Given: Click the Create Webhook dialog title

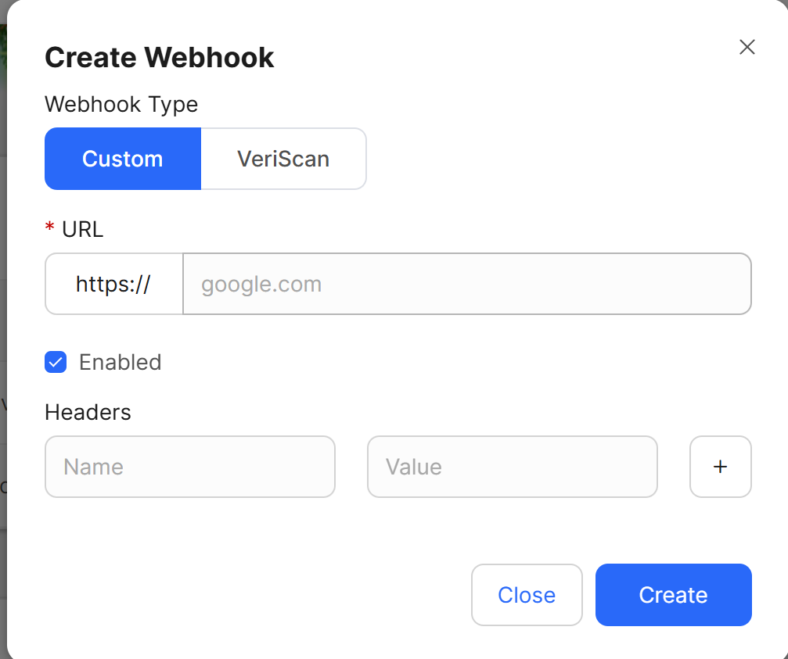Looking at the screenshot, I should pos(159,58).
